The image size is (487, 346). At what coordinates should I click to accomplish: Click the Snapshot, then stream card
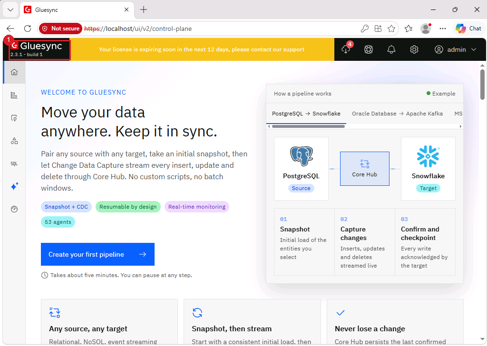[252, 322]
